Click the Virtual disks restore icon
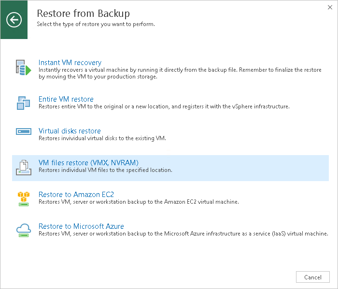This screenshot has width=338, height=289. [23, 131]
